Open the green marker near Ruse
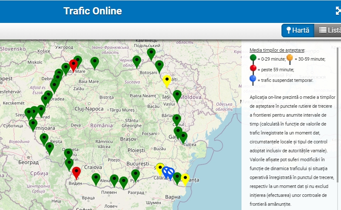 [x=136, y=174]
